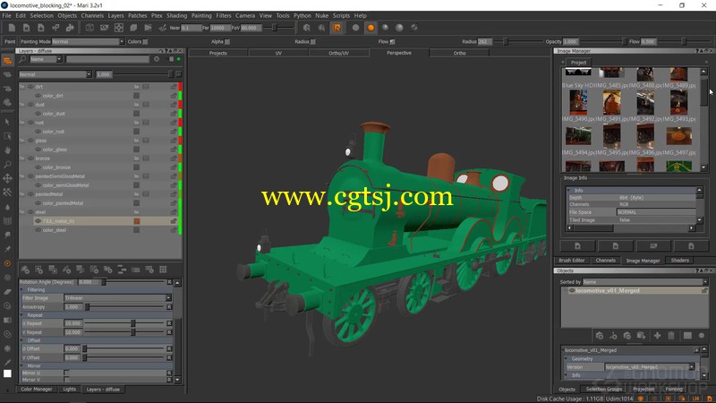Toggle the Alpha checkbox in paint bar
Viewport: 716px width, 403px height.
coord(227,41)
